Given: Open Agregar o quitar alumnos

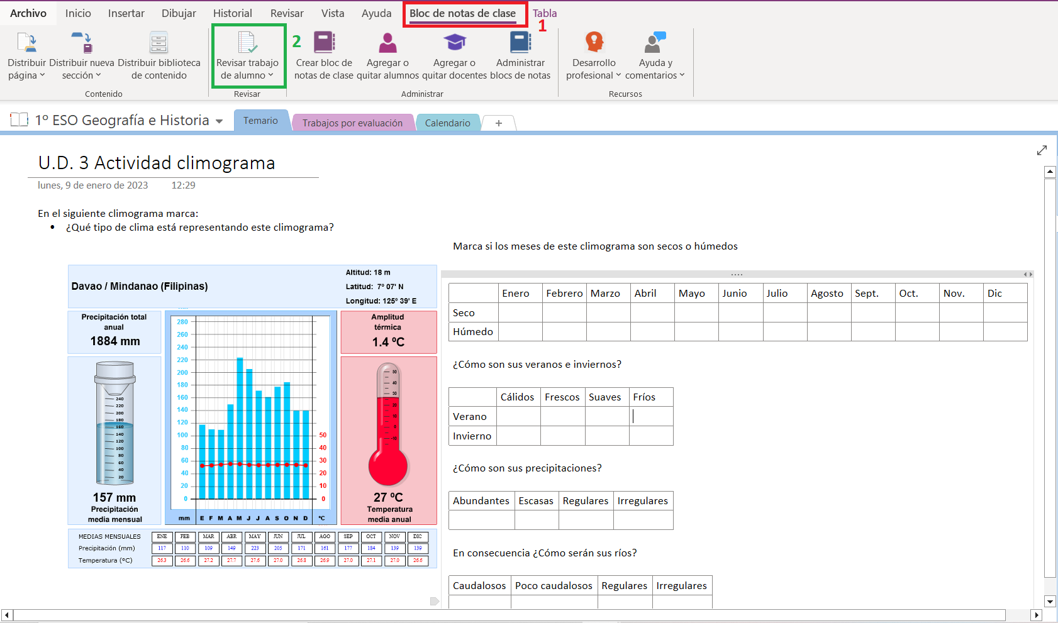Looking at the screenshot, I should (x=387, y=43).
